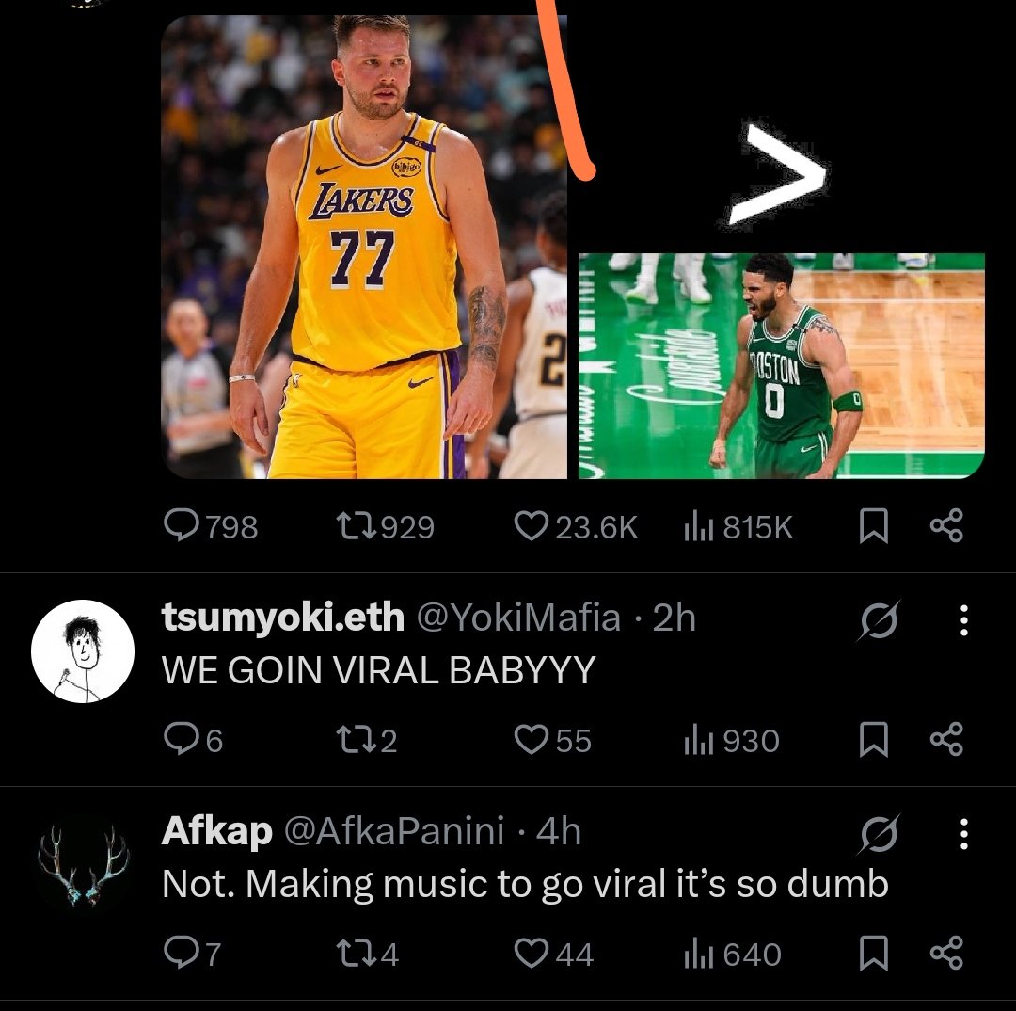Screen dimensions: 1016x1011
Task: Open Grok icon on Afkap's reply
Action: pos(880,833)
